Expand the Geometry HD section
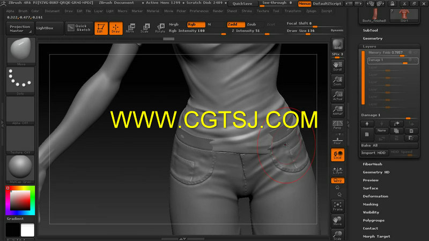This screenshot has width=429, height=241. point(376,172)
